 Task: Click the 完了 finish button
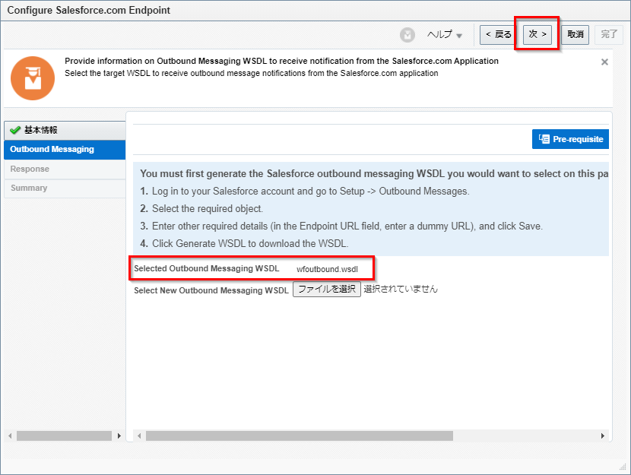click(609, 35)
